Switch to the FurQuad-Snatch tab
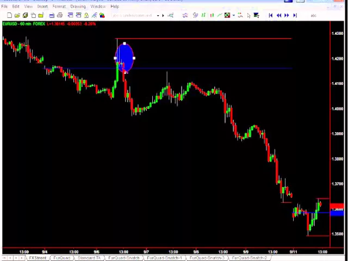 124,258
